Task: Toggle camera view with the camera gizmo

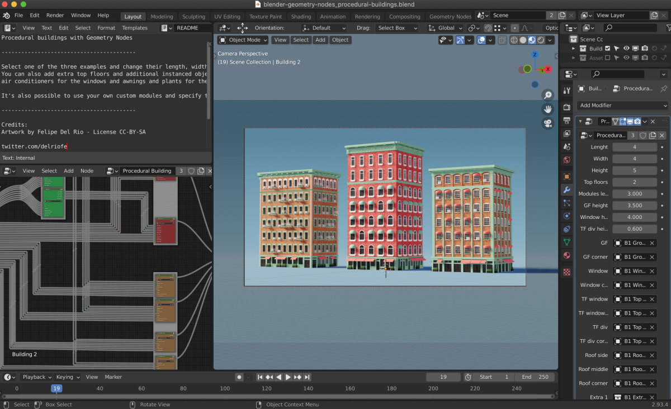Action: [x=548, y=123]
